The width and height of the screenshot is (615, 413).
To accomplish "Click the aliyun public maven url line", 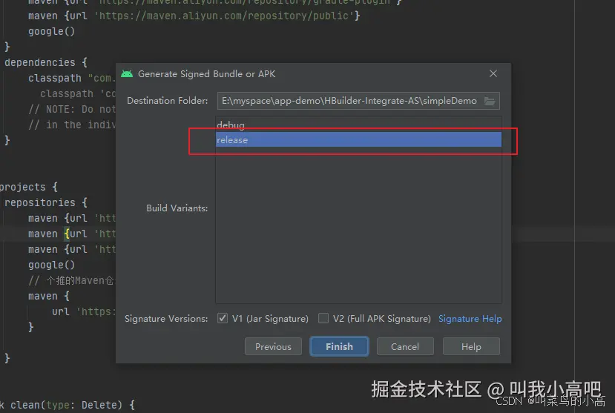I will point(194,16).
